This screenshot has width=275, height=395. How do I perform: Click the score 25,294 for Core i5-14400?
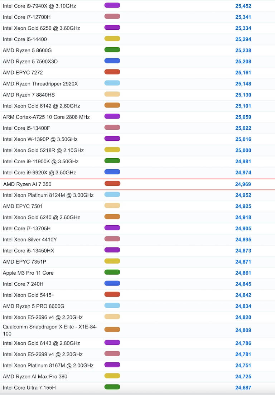(243, 39)
